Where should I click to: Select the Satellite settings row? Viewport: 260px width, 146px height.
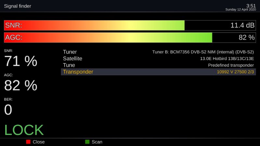pos(72,59)
